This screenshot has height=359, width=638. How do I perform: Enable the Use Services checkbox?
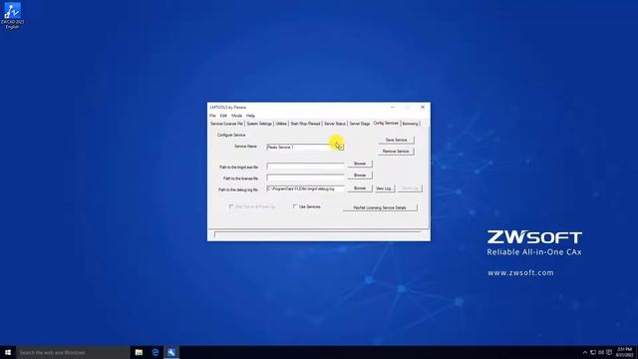click(295, 206)
